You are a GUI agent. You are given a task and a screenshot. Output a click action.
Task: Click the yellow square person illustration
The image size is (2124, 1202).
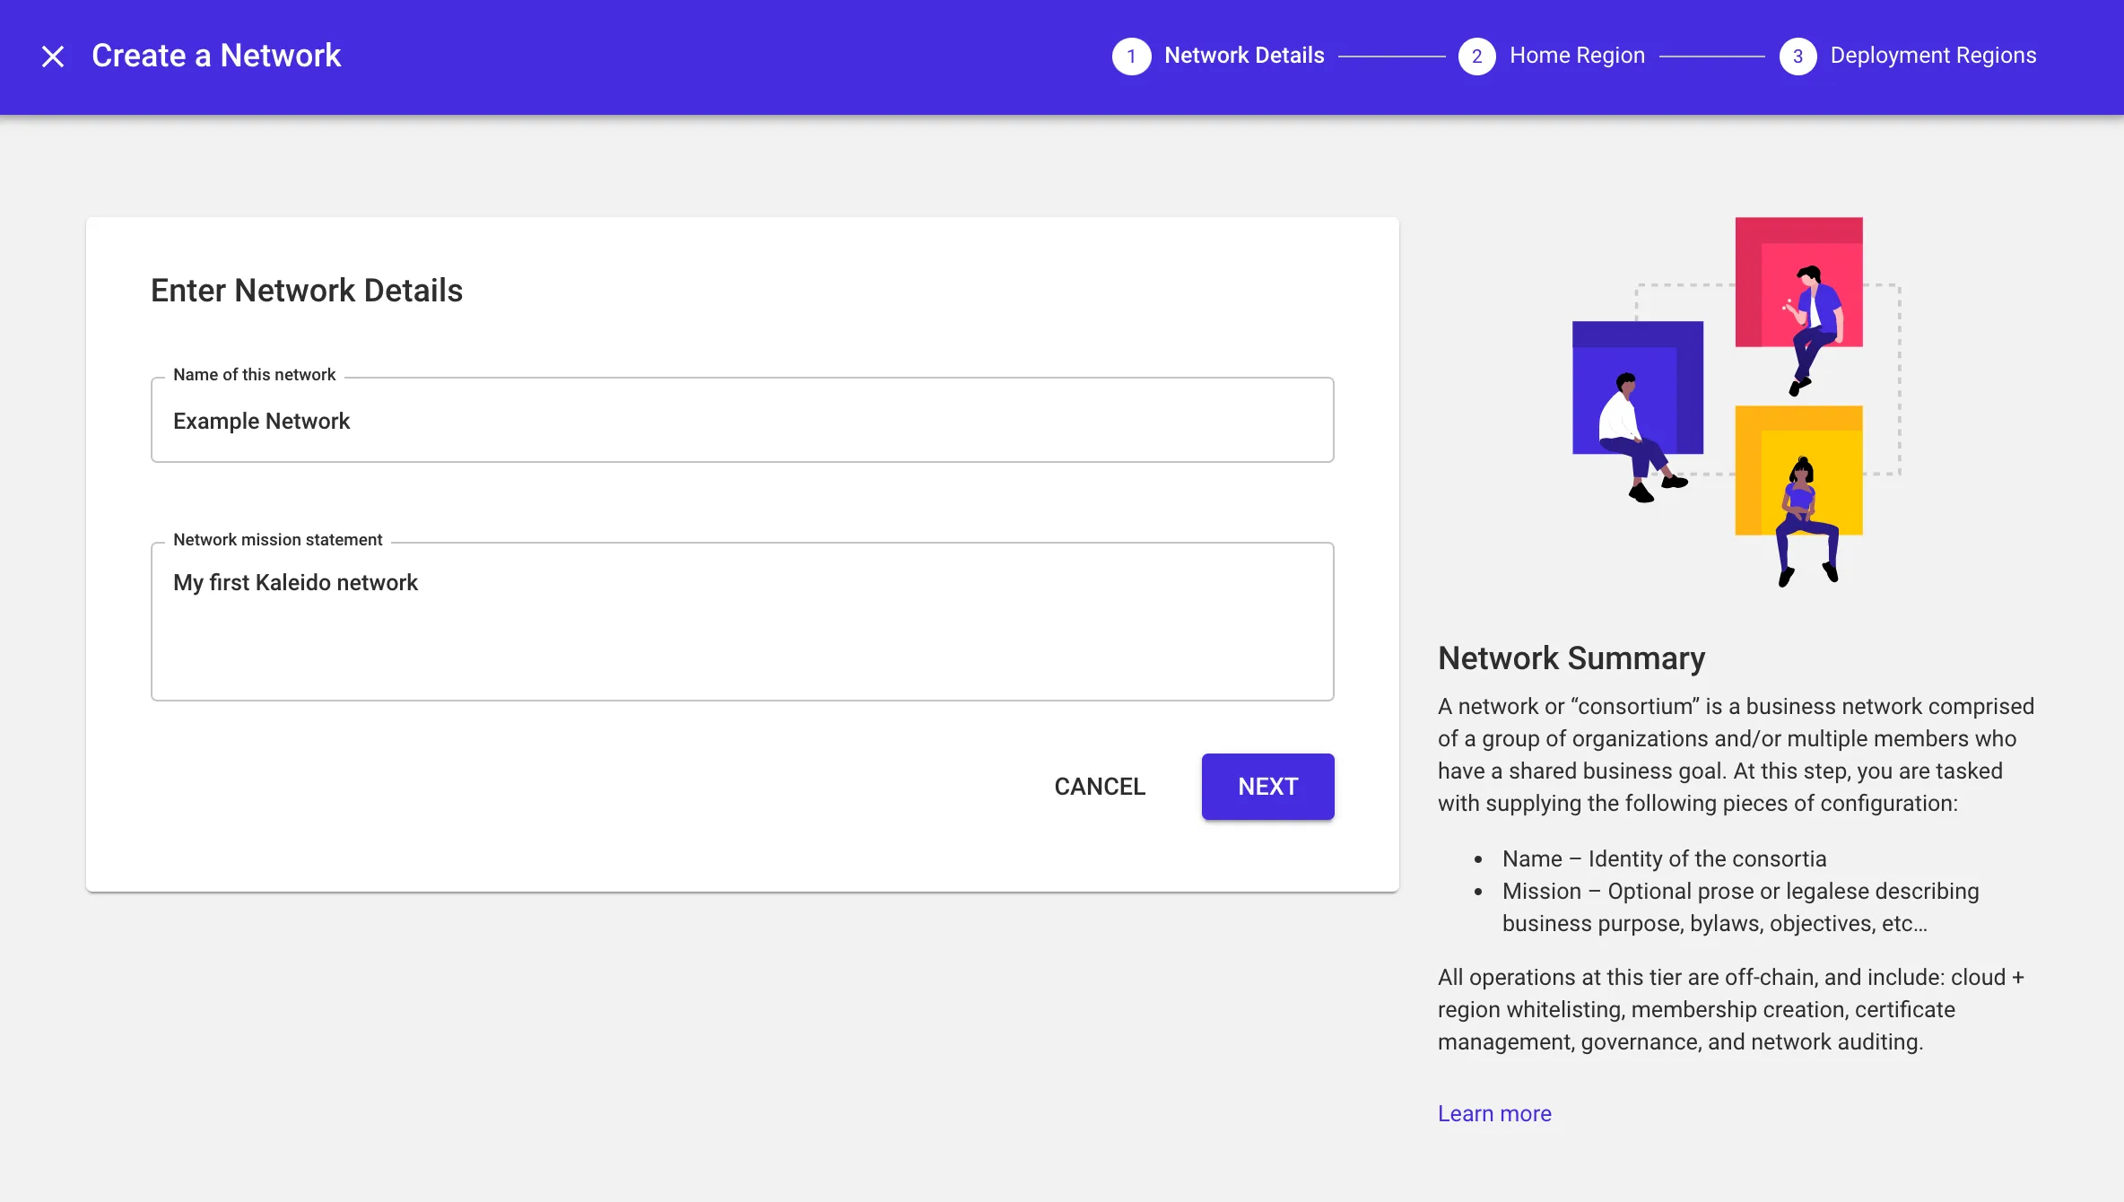pyautogui.click(x=1798, y=471)
